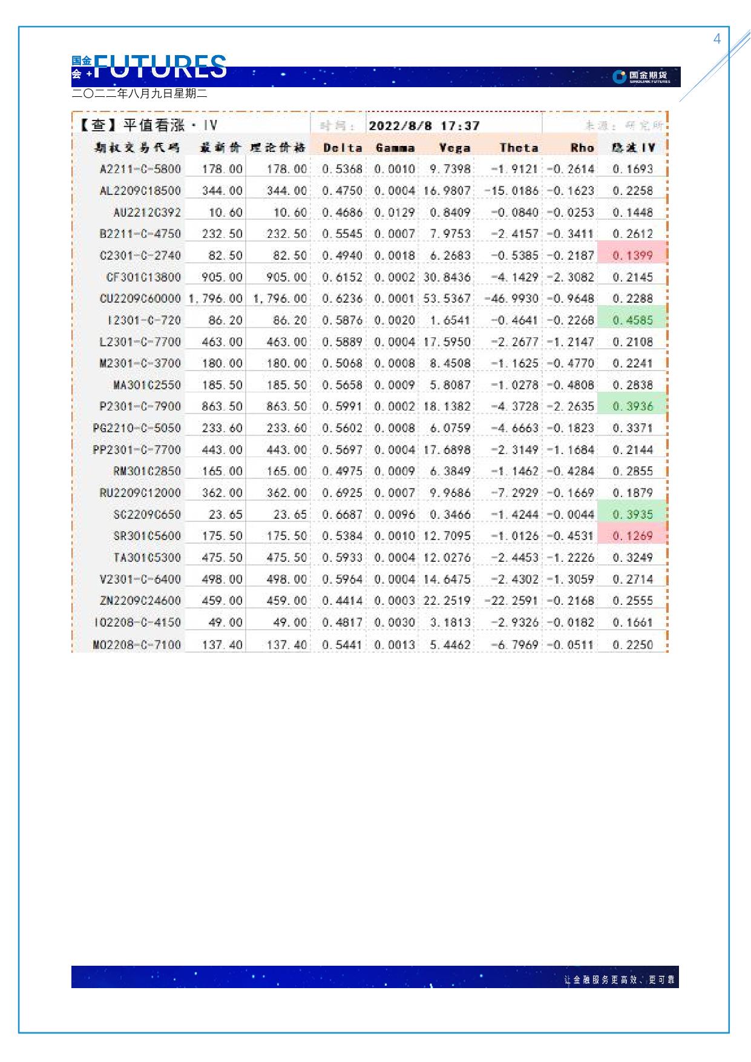This screenshot has height=1062, width=751.
Task: Click Rho value -2.3082 in CF301 row
Action: coord(570,277)
